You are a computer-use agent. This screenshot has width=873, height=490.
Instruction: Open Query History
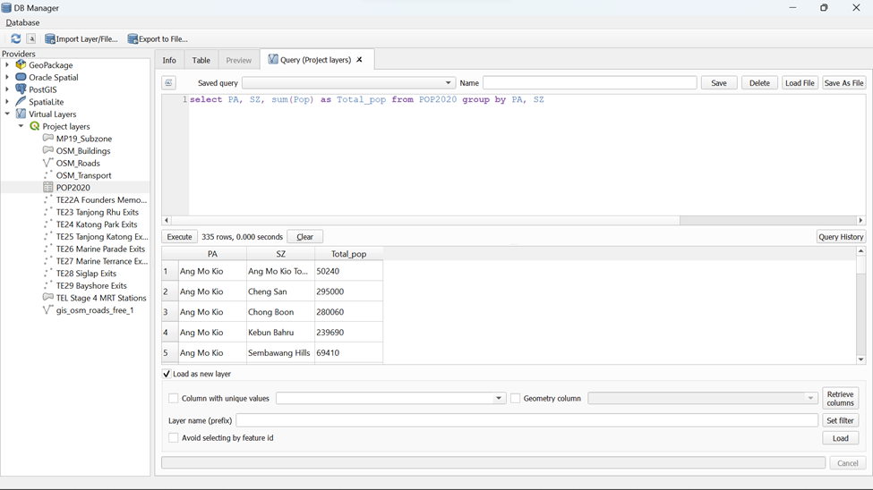(840, 237)
